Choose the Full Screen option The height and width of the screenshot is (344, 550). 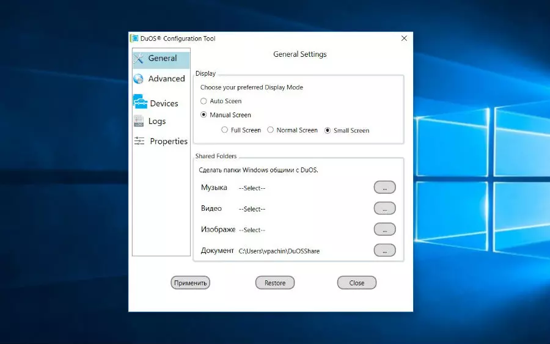pos(225,130)
